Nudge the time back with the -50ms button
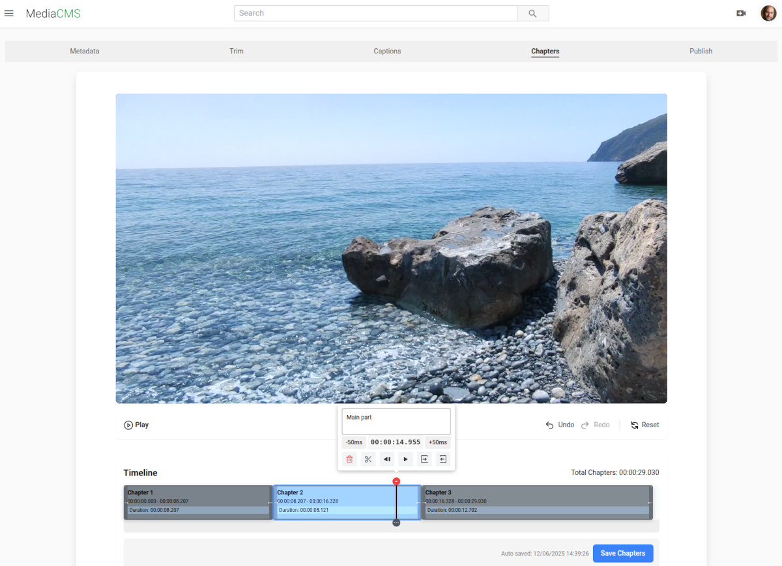782x566 pixels. 354,442
